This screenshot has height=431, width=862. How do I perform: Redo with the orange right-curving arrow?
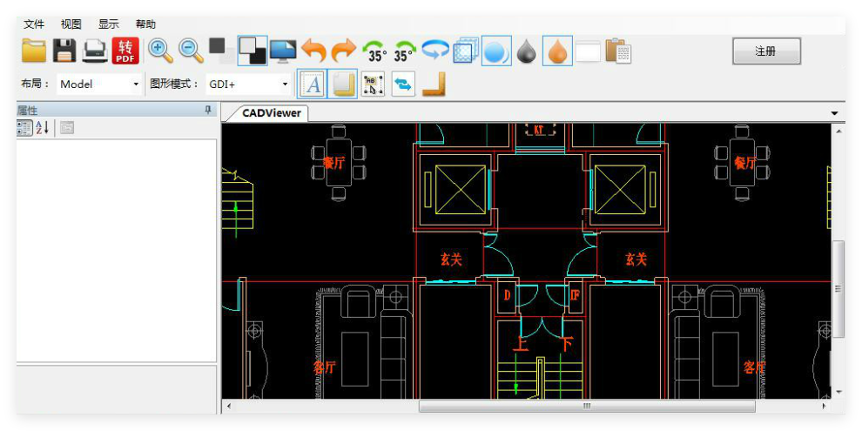point(344,51)
